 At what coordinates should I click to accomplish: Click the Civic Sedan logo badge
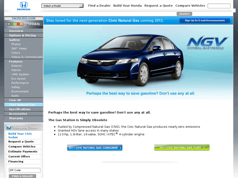pyautogui.click(x=15, y=24)
